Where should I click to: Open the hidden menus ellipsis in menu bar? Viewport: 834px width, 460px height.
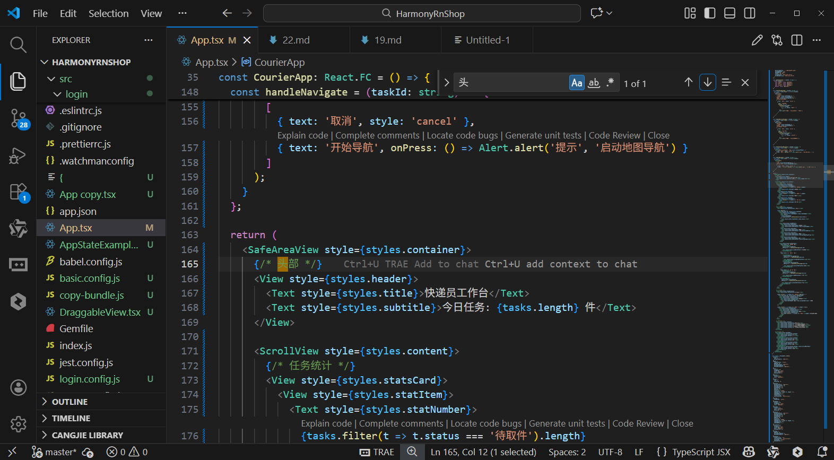[x=182, y=13]
